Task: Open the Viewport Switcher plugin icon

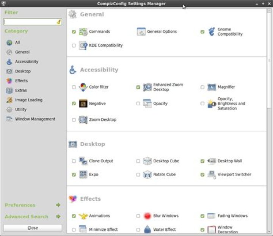Action: tap(212, 175)
